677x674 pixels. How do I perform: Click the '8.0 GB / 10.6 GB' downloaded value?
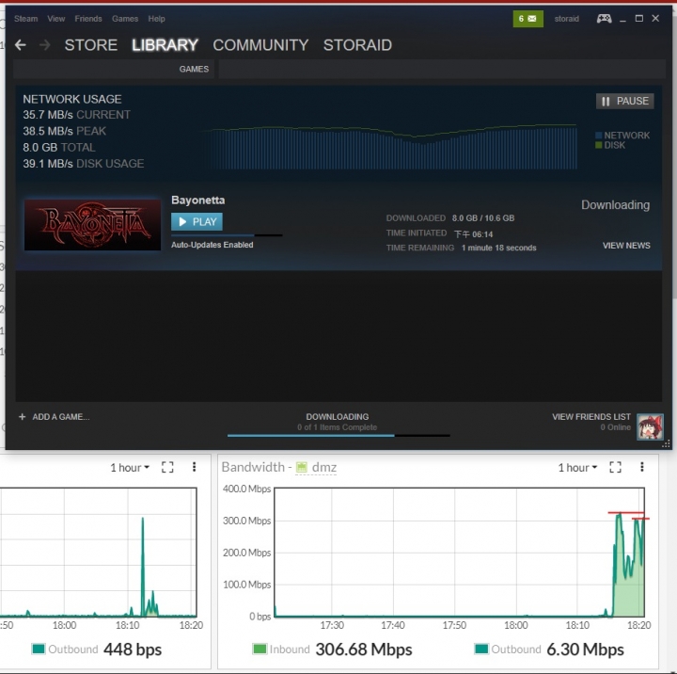(483, 217)
